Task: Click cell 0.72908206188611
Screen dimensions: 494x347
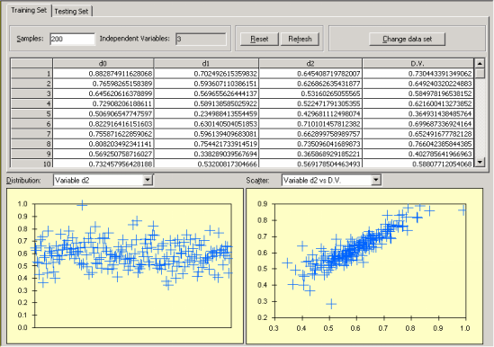Action: pos(103,103)
